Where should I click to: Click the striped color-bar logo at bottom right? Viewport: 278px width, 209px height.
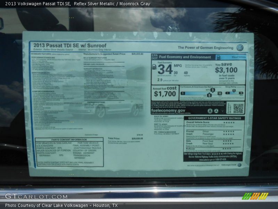[255, 196]
